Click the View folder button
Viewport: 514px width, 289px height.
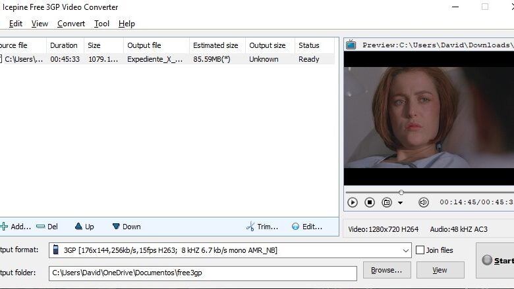440,270
